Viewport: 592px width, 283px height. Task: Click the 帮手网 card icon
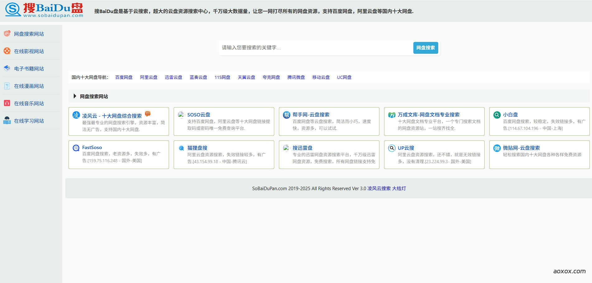[286, 115]
